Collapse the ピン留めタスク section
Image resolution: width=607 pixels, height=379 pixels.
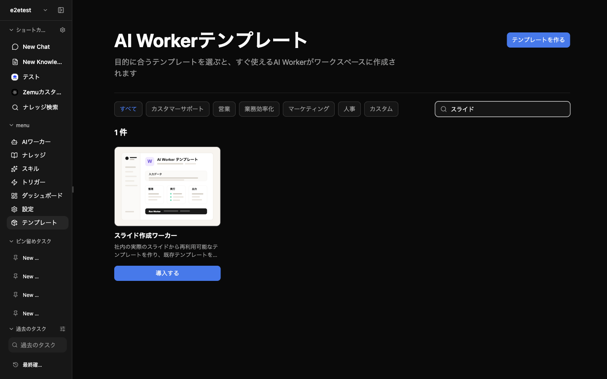[x=11, y=241]
